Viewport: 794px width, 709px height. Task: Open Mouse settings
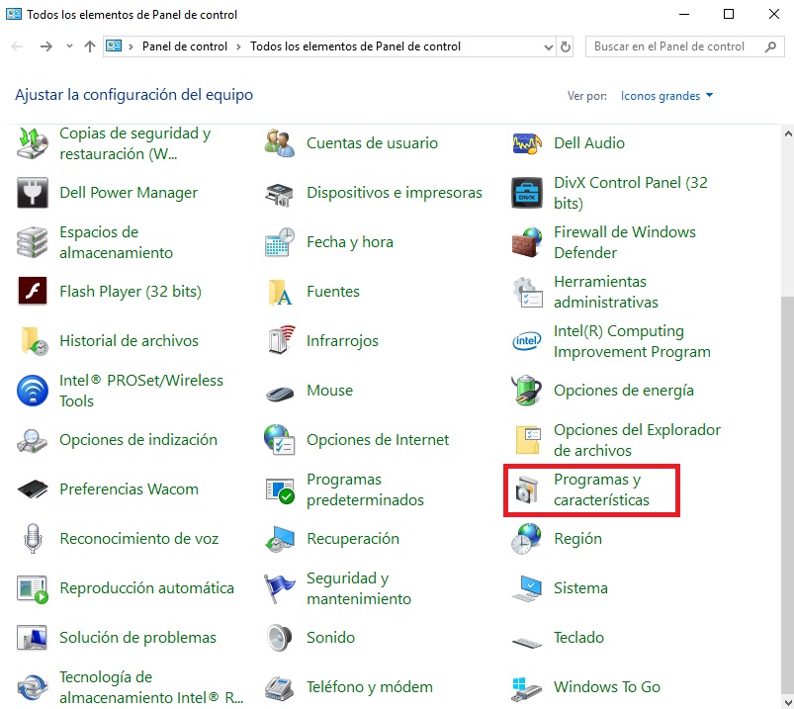tap(328, 391)
